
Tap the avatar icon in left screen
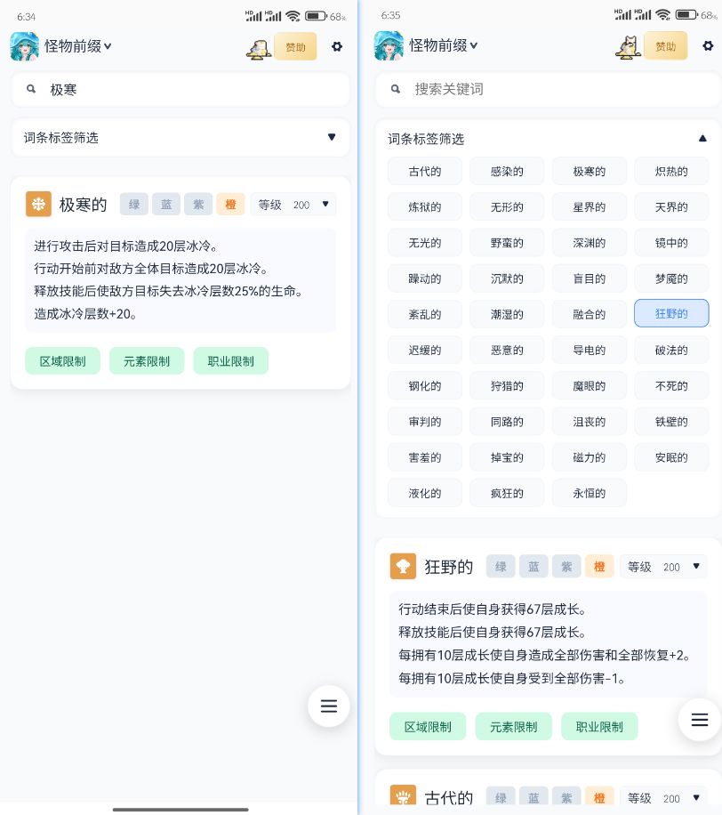[x=24, y=46]
